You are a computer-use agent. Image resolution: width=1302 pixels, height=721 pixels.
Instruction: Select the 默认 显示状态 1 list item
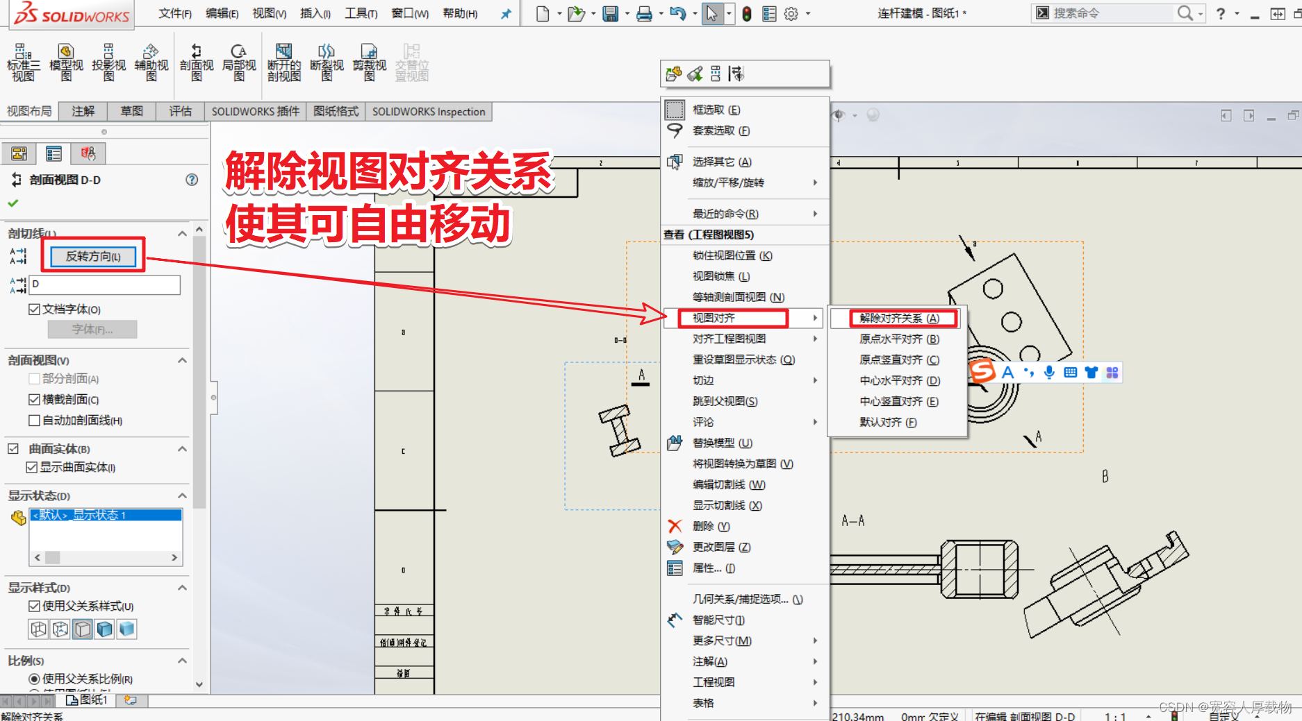click(x=106, y=515)
